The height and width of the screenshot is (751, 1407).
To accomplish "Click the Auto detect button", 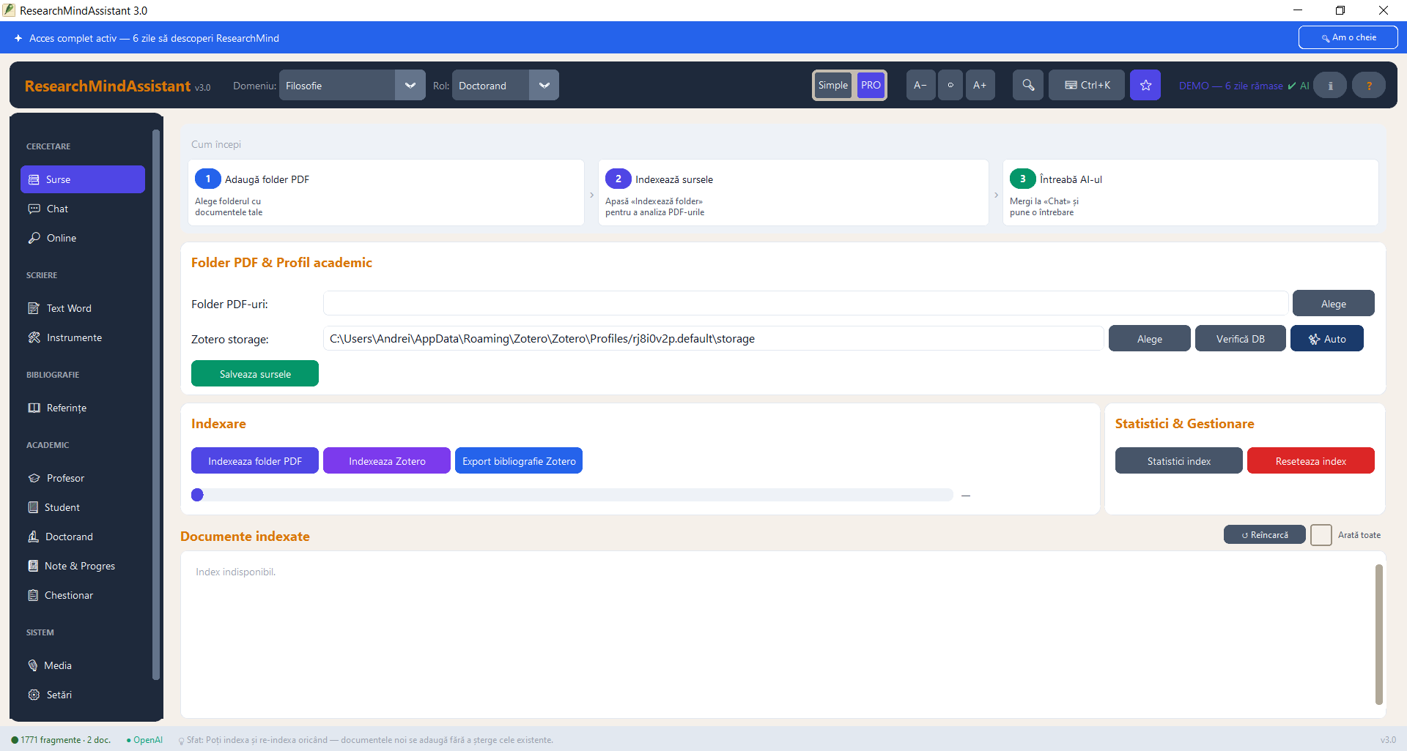I will click(1326, 339).
